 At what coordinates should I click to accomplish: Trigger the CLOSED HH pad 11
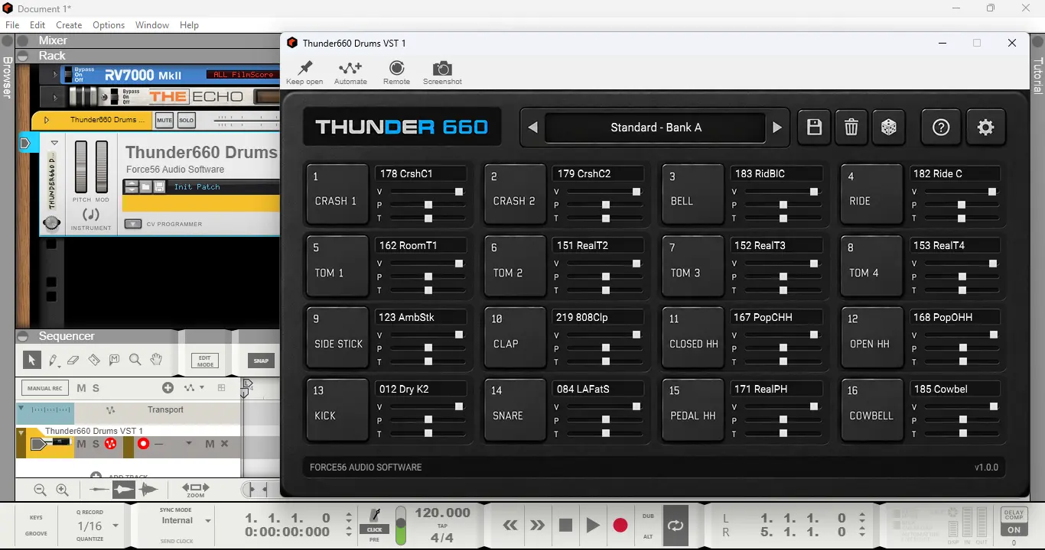coord(693,338)
